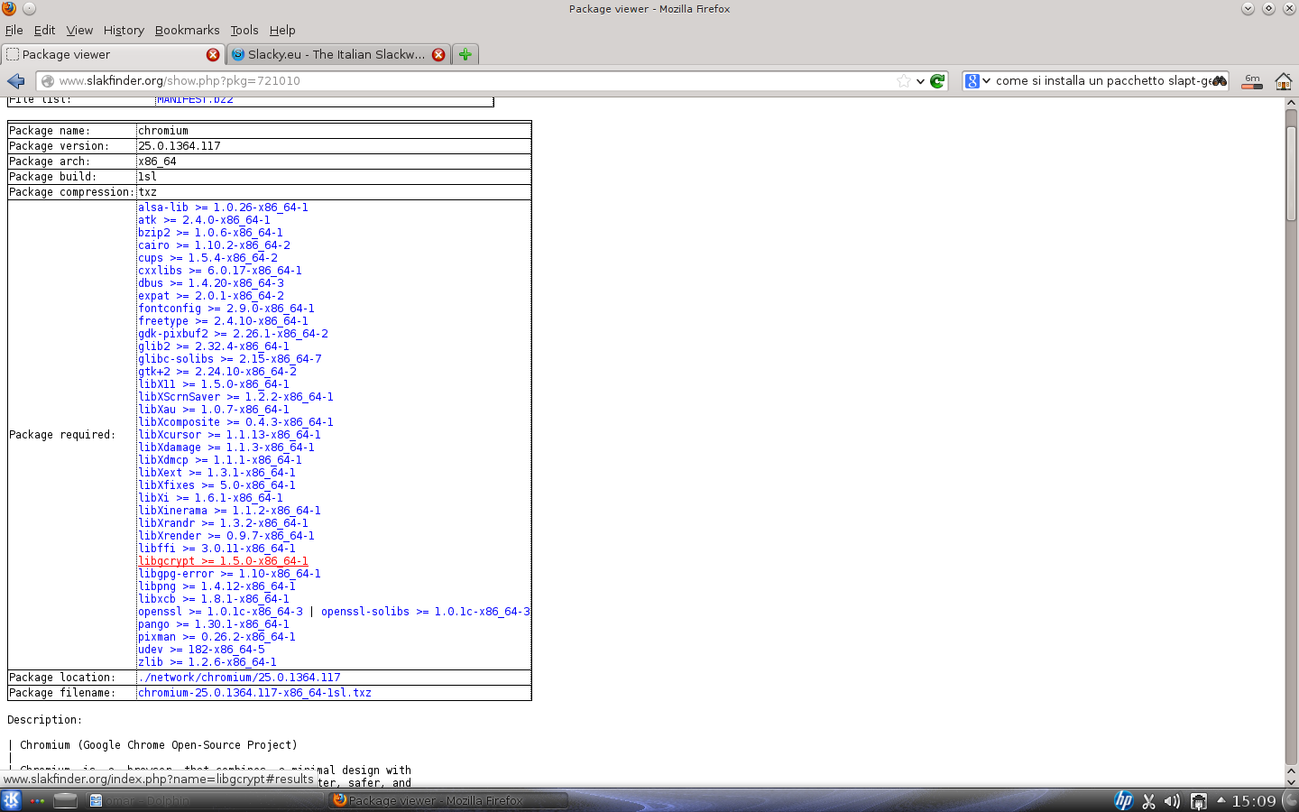Switch to the Package viewer tab
Image resolution: width=1299 pixels, height=812 pixels.
(x=114, y=54)
